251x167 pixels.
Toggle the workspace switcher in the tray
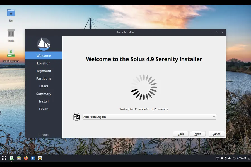217,158
